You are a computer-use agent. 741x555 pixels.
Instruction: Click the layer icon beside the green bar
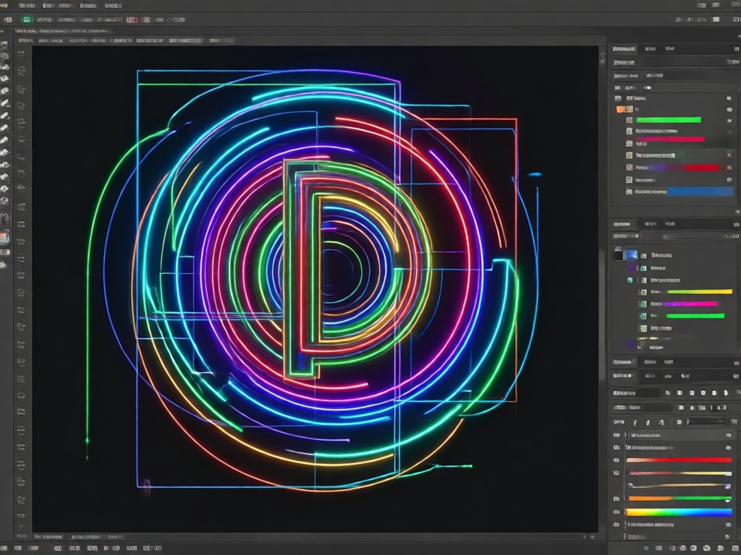[x=629, y=120]
